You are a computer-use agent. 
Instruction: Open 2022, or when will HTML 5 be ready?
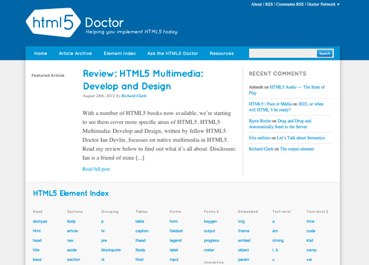click(x=286, y=107)
